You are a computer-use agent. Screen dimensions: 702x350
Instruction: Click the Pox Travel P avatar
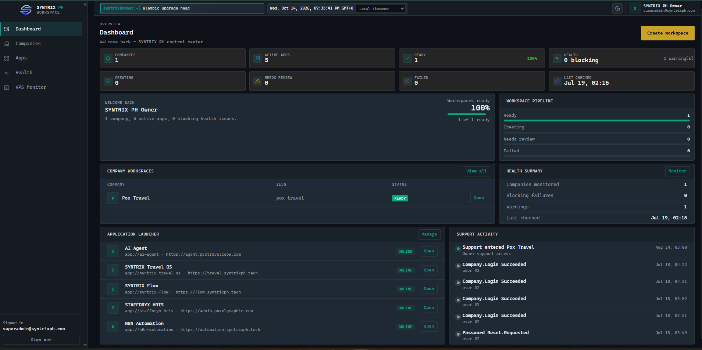[113, 198]
